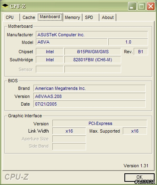This screenshot has height=185, width=157.
Task: Click graphic interface version PCI-Express
Action: pyautogui.click(x=100, y=123)
